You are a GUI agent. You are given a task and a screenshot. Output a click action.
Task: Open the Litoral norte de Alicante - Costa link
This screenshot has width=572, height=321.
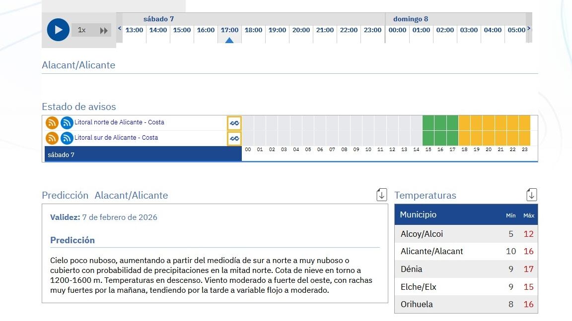coord(119,122)
